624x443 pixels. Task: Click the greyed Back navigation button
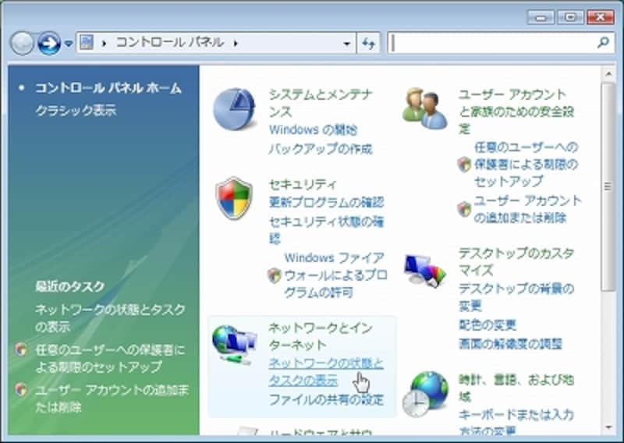click(x=22, y=43)
